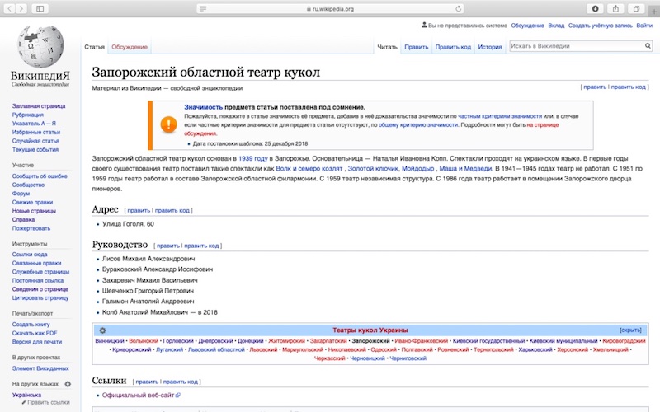The height and width of the screenshot is (412, 660).
Task: Open Версия для печати link
Action: [37, 342]
